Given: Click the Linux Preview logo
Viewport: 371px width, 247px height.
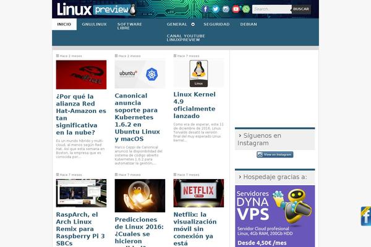Looking at the screenshot, I should (x=96, y=9).
